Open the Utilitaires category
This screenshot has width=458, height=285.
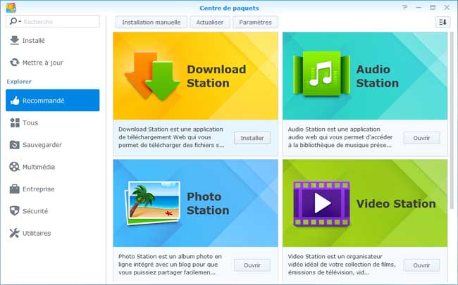53,233
